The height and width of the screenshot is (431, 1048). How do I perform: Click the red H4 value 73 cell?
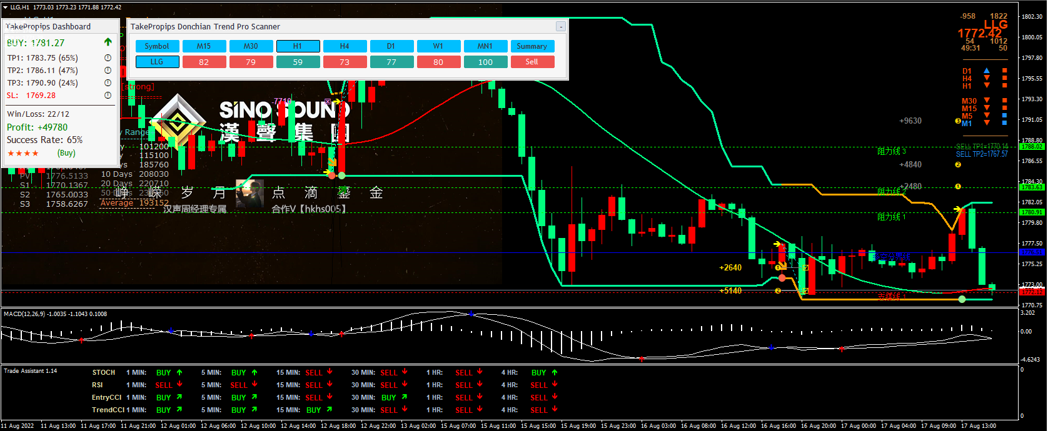(x=345, y=62)
